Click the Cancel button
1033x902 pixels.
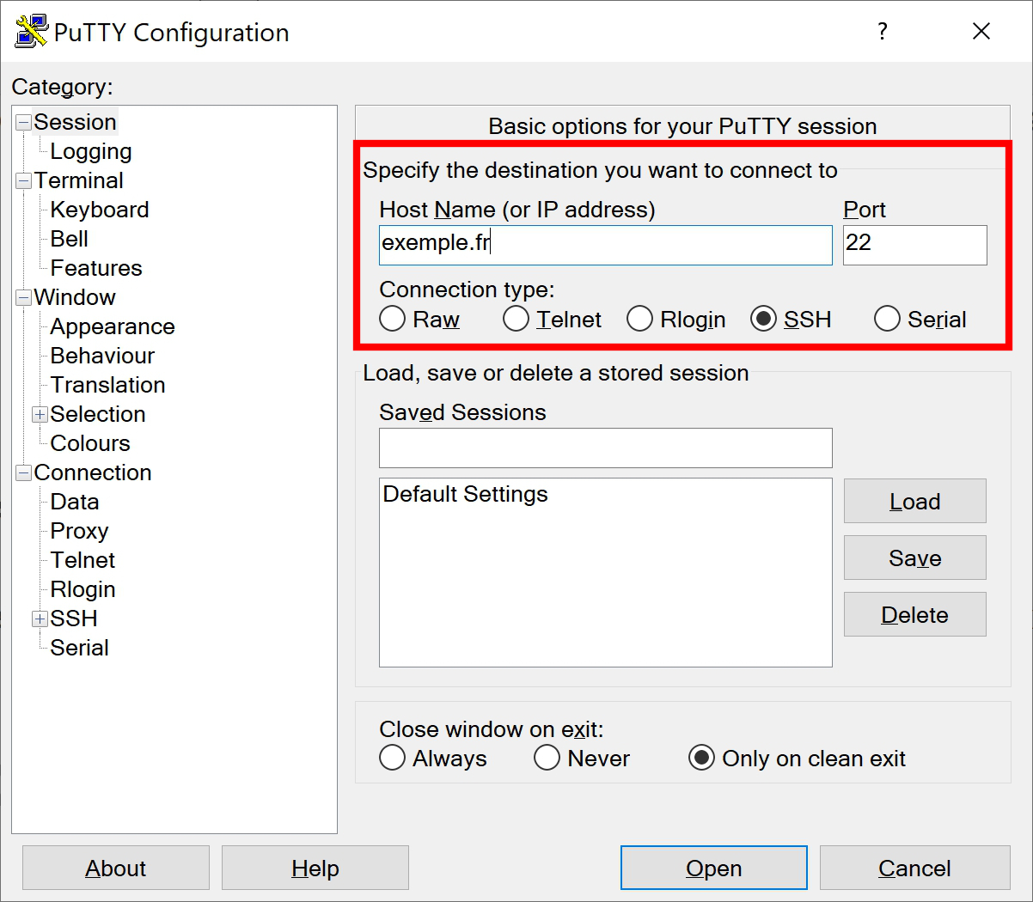(x=915, y=868)
